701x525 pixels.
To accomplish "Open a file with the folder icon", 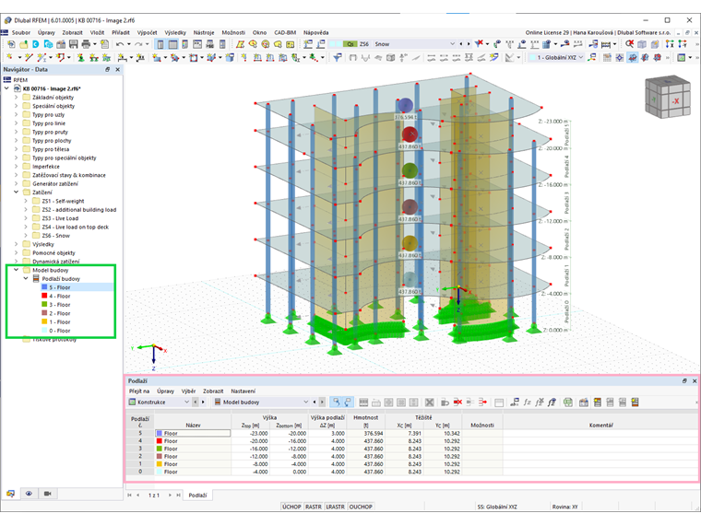I will (x=23, y=44).
